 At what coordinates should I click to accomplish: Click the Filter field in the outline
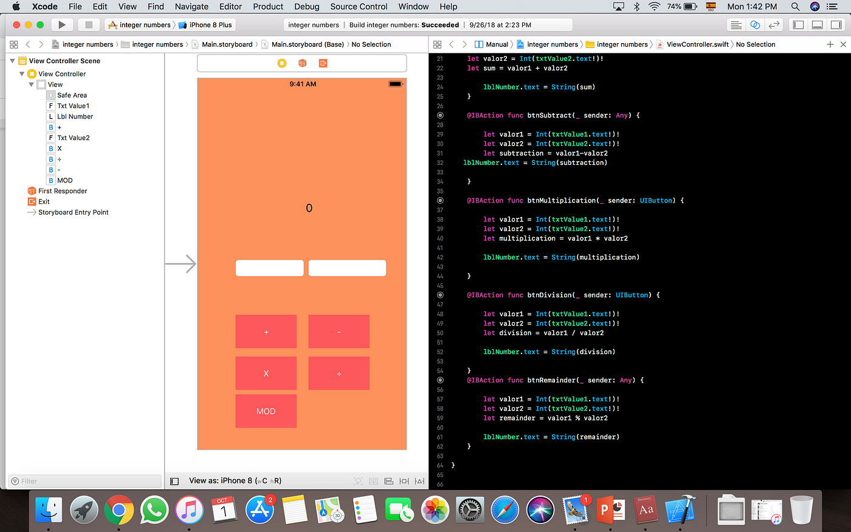pos(84,481)
